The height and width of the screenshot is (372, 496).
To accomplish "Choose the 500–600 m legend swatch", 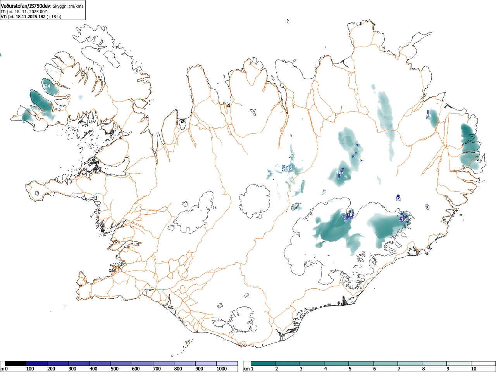I will click(121, 363).
